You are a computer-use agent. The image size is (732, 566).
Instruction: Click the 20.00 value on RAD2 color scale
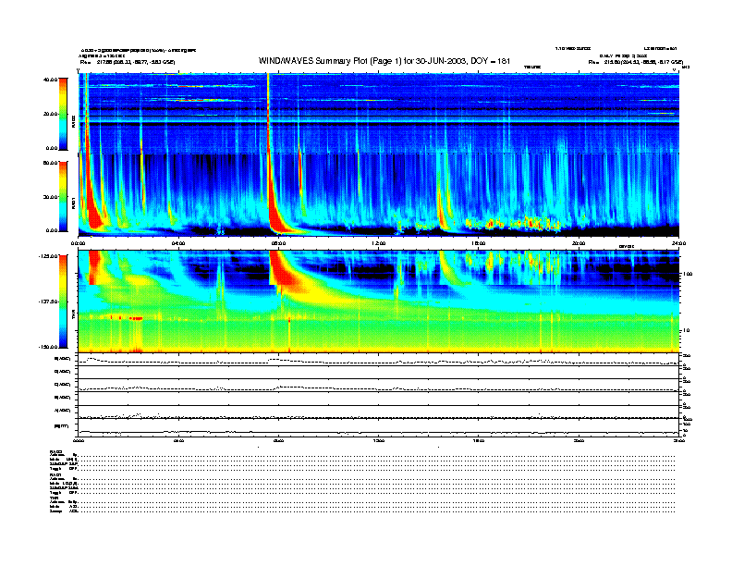[50, 114]
